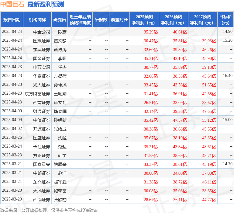Viewport: 234px width, 213px height.
Task: Click the 目标价 column header
Action: (x=225, y=19)
